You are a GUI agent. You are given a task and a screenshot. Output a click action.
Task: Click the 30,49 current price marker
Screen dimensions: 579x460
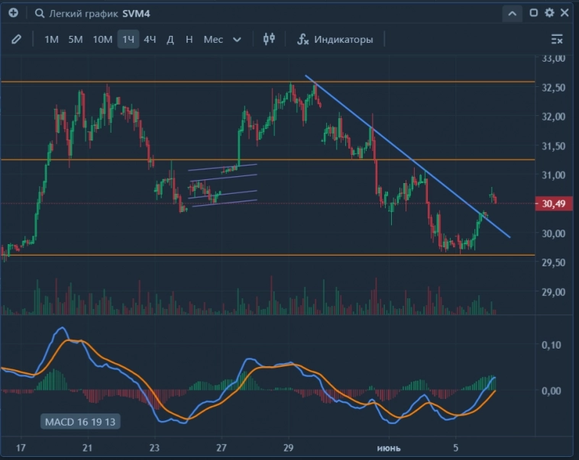553,204
